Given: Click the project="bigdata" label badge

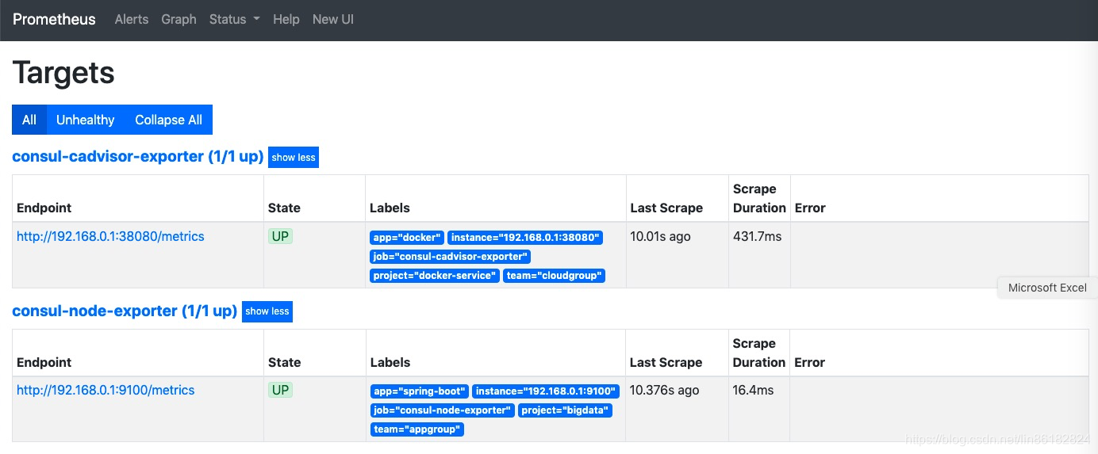Looking at the screenshot, I should [566, 410].
